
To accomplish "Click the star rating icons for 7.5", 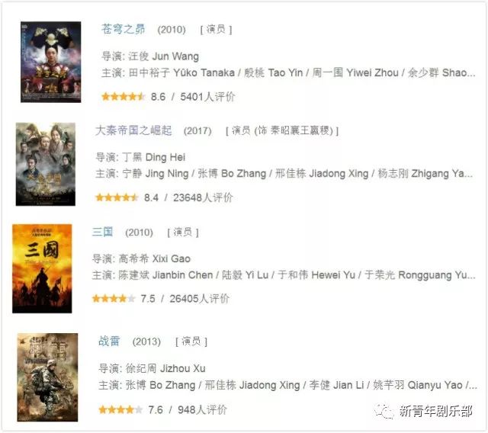I will [114, 299].
